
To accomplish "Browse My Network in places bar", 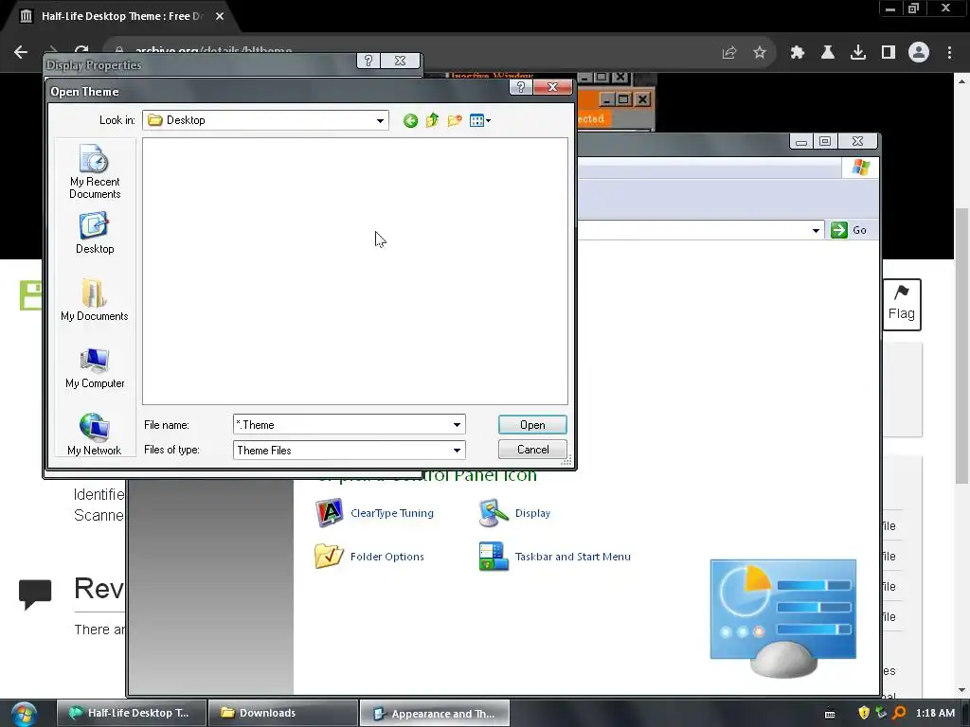I will click(x=95, y=434).
